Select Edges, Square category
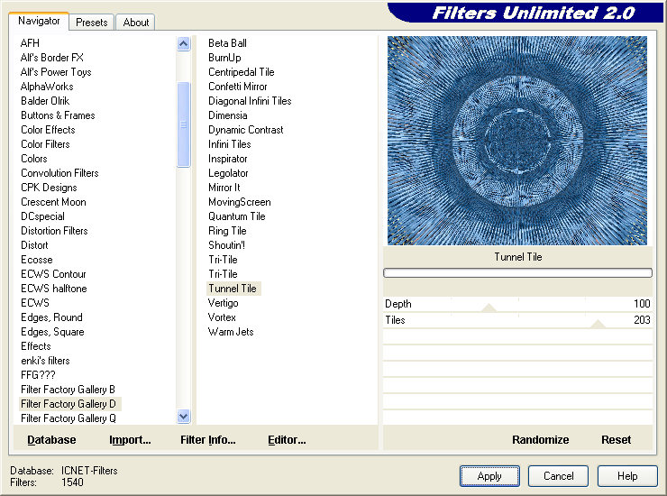This screenshot has height=496, width=667. pos(52,332)
